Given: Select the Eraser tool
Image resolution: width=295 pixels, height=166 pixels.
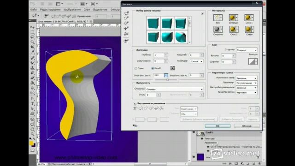Looking at the screenshot, I should [x=33, y=78].
